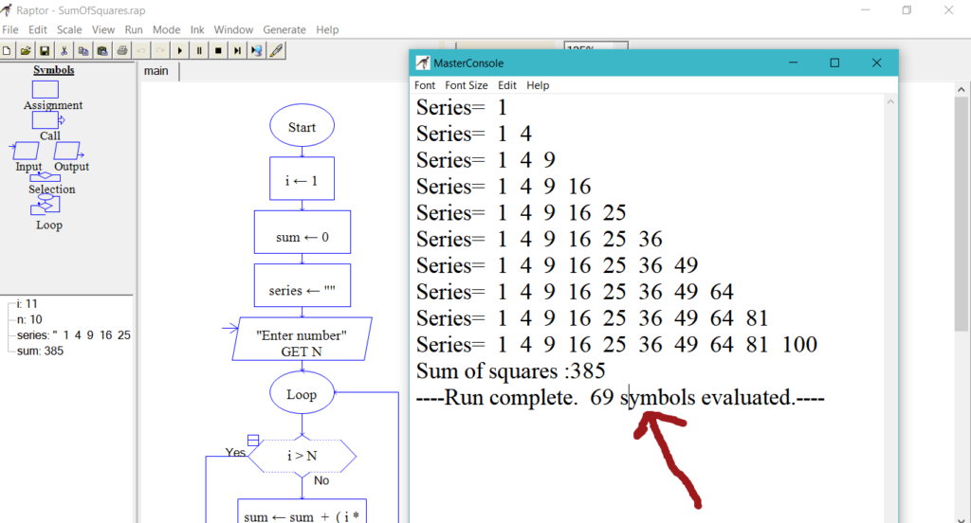Click the Open file toolbar icon
The image size is (971, 523).
pyautogui.click(x=25, y=50)
